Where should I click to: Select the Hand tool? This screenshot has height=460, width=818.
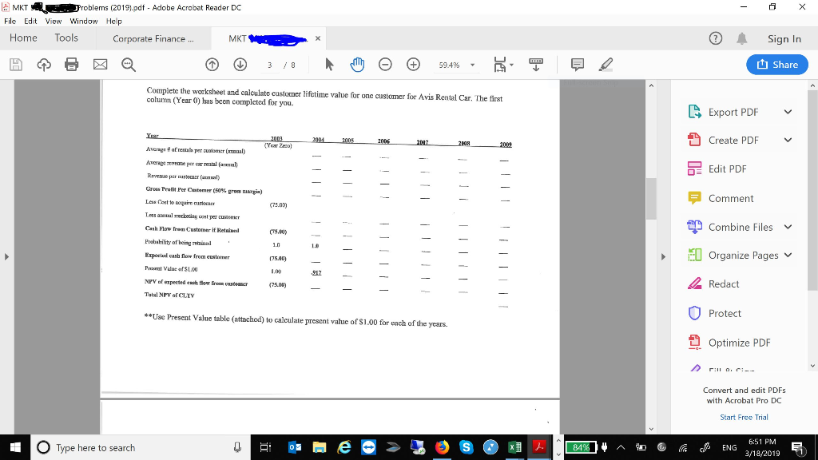[355, 65]
